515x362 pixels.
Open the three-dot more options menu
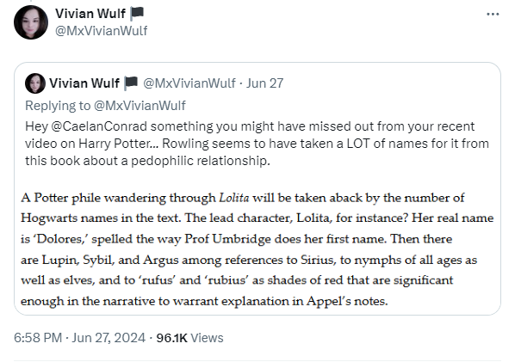[x=493, y=14]
